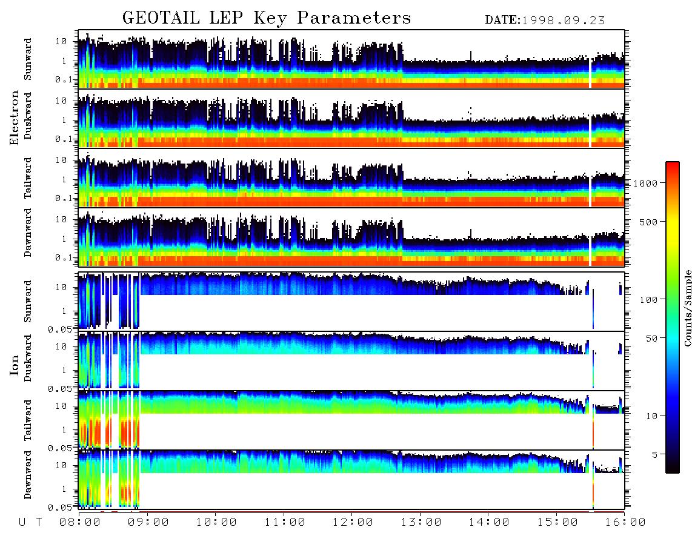
Task: Click the '5' colorbar tick label
Action: pyautogui.click(x=655, y=455)
